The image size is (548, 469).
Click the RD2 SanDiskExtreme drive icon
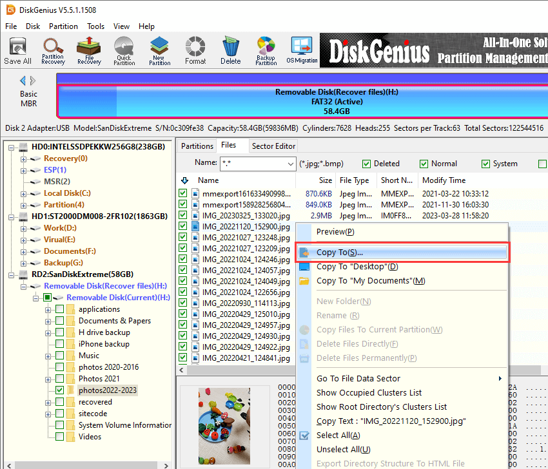(x=23, y=274)
